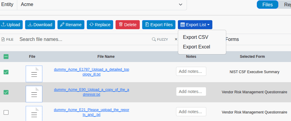Toggle the Export List dropdown
Image resolution: width=291 pixels, height=121 pixels.
(x=195, y=25)
